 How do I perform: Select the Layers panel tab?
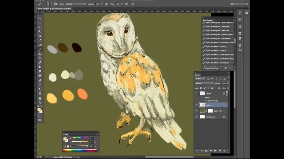(x=197, y=75)
